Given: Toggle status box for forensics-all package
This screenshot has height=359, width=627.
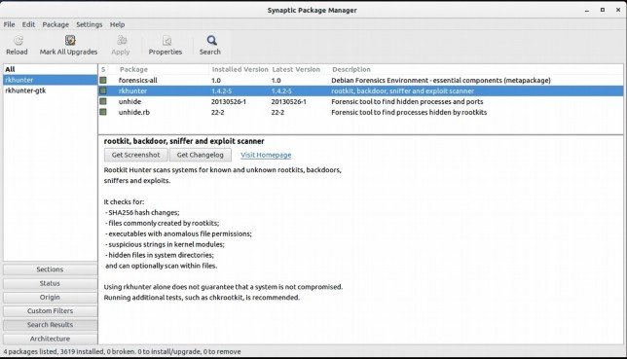Looking at the screenshot, I should [x=103, y=80].
